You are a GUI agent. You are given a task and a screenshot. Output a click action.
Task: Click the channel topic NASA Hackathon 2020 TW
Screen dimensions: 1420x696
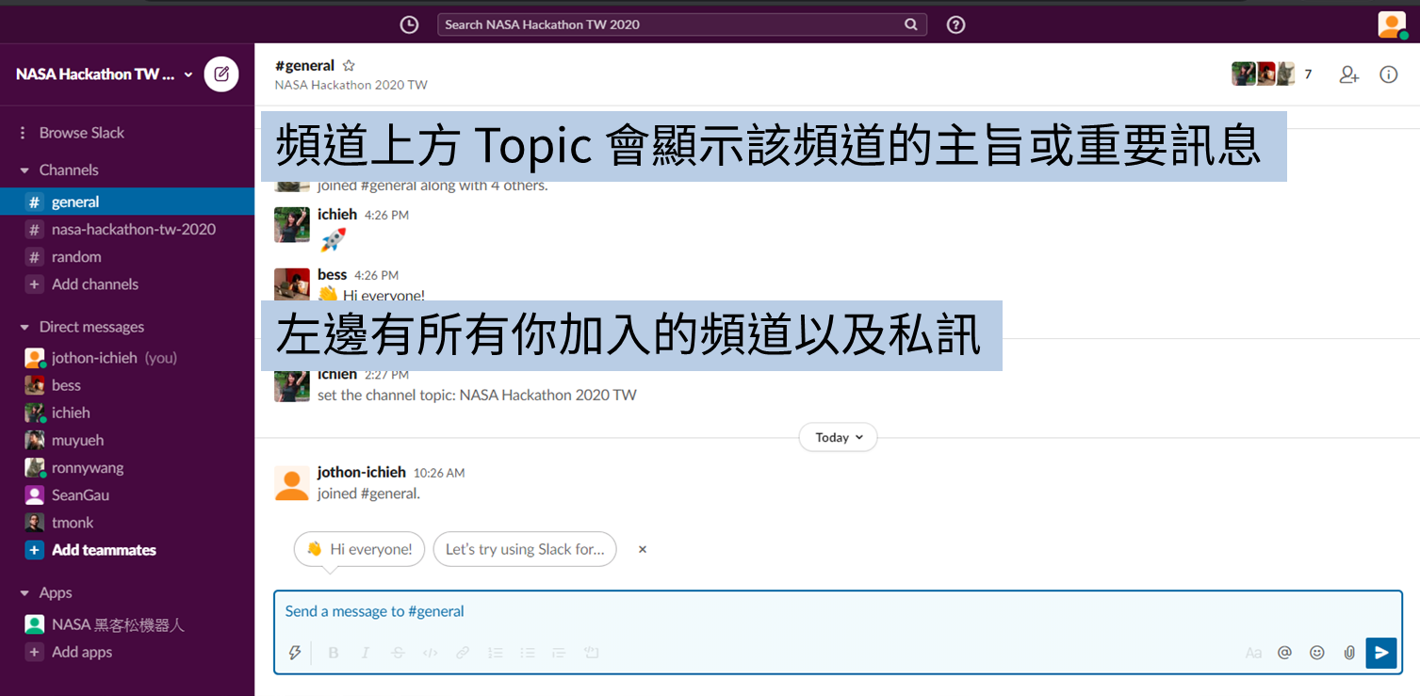click(351, 85)
